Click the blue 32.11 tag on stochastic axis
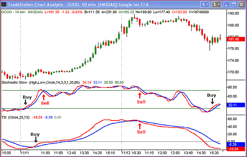247x157 pixels. pyautogui.click(x=235, y=105)
